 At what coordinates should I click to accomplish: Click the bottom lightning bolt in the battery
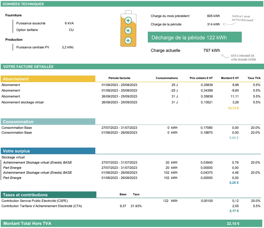(128, 40)
